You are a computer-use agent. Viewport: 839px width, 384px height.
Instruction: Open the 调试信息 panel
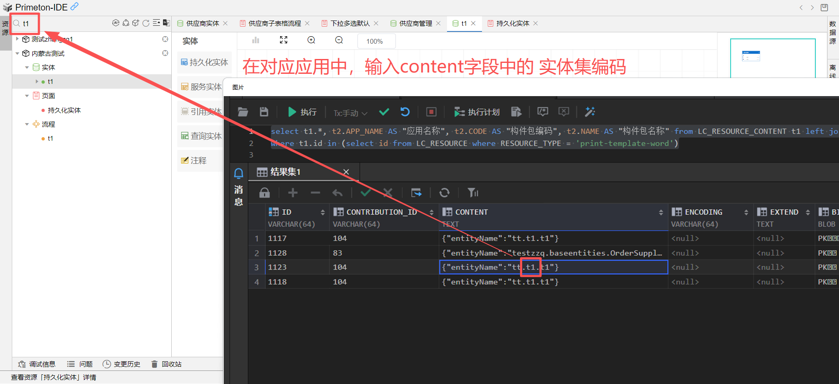pos(37,364)
